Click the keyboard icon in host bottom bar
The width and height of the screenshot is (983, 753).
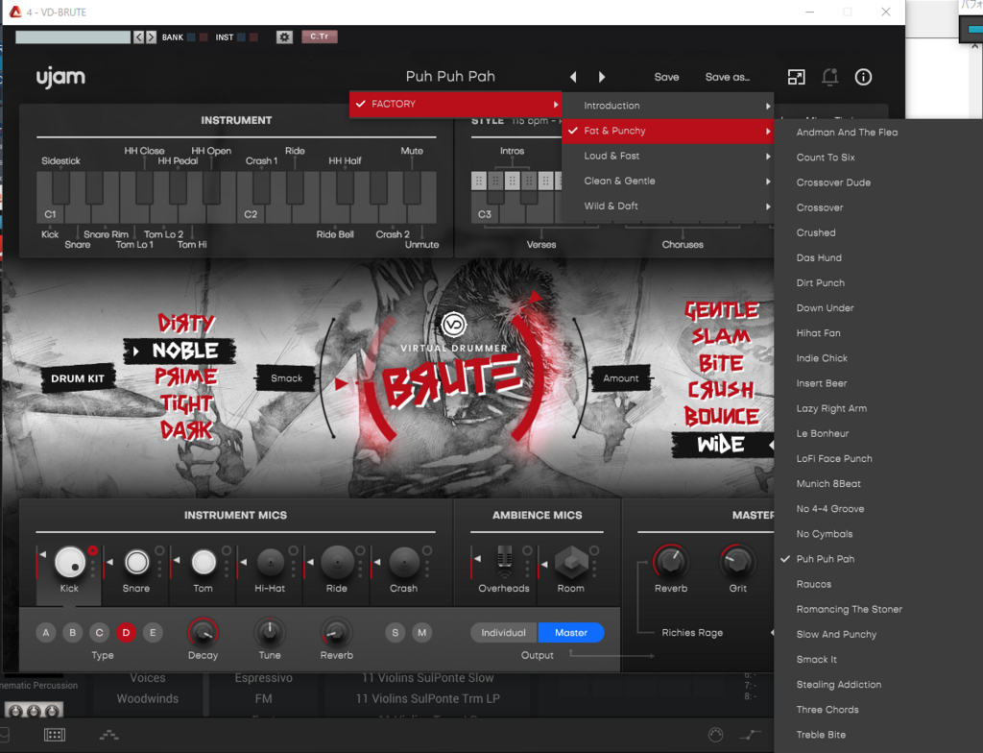click(x=55, y=735)
